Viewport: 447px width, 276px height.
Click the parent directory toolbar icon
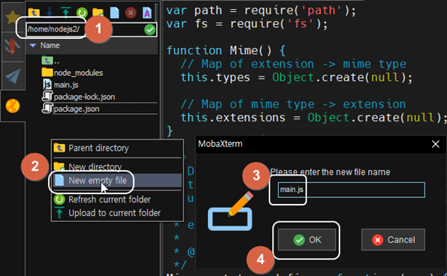[x=34, y=13]
